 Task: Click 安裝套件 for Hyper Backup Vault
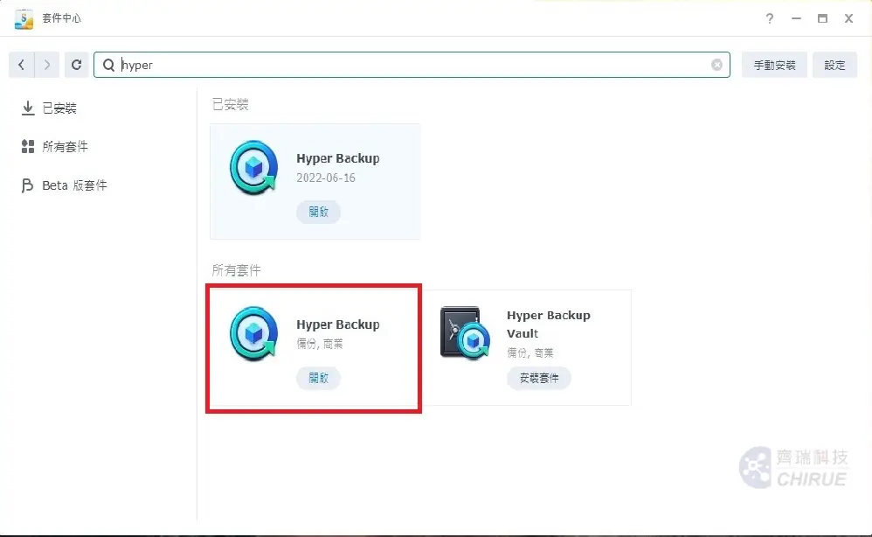[539, 379]
